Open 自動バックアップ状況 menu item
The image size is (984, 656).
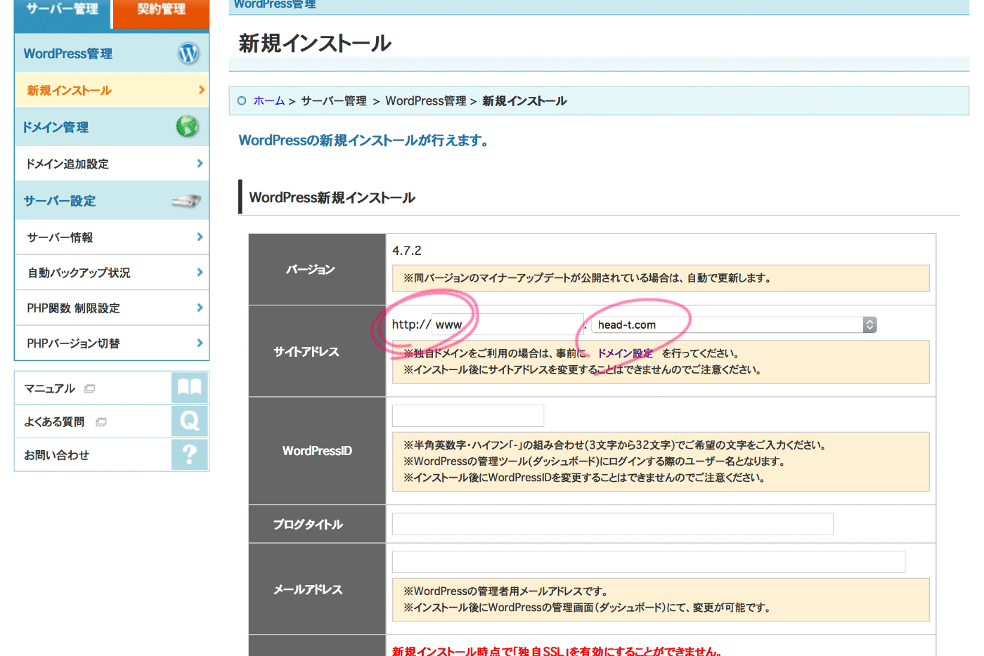(112, 273)
